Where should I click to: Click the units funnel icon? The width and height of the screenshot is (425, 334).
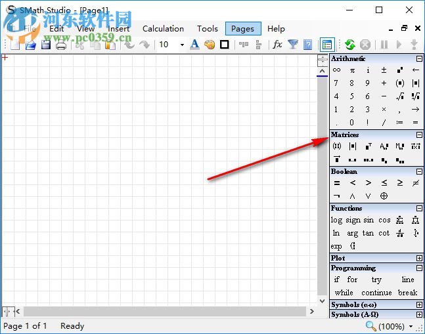(293, 45)
